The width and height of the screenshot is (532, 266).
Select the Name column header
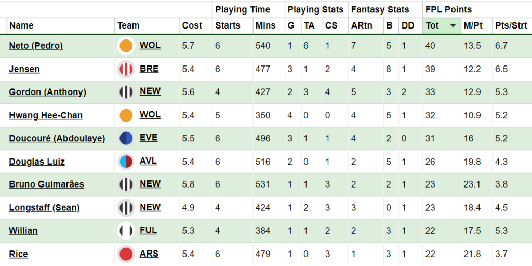click(21, 26)
